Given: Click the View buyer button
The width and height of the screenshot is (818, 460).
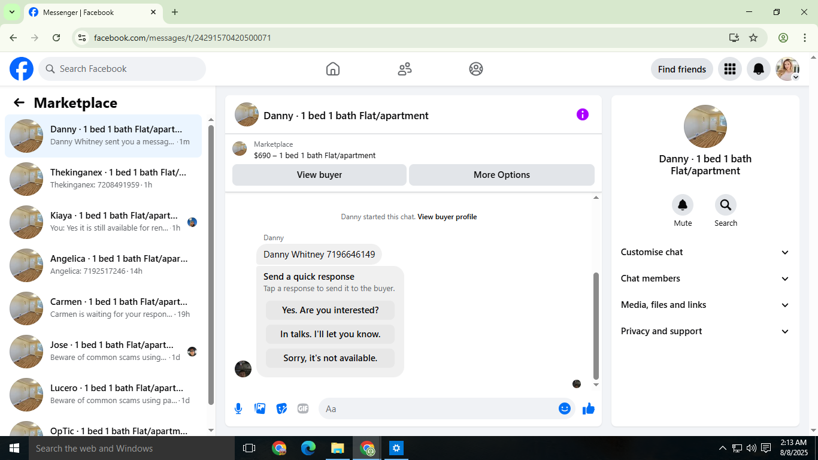Looking at the screenshot, I should (x=319, y=175).
